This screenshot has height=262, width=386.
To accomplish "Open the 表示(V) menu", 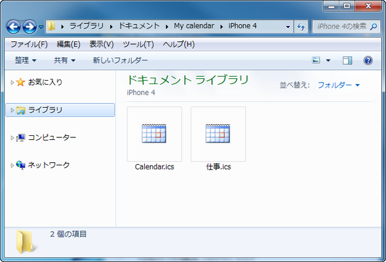I will [x=102, y=45].
